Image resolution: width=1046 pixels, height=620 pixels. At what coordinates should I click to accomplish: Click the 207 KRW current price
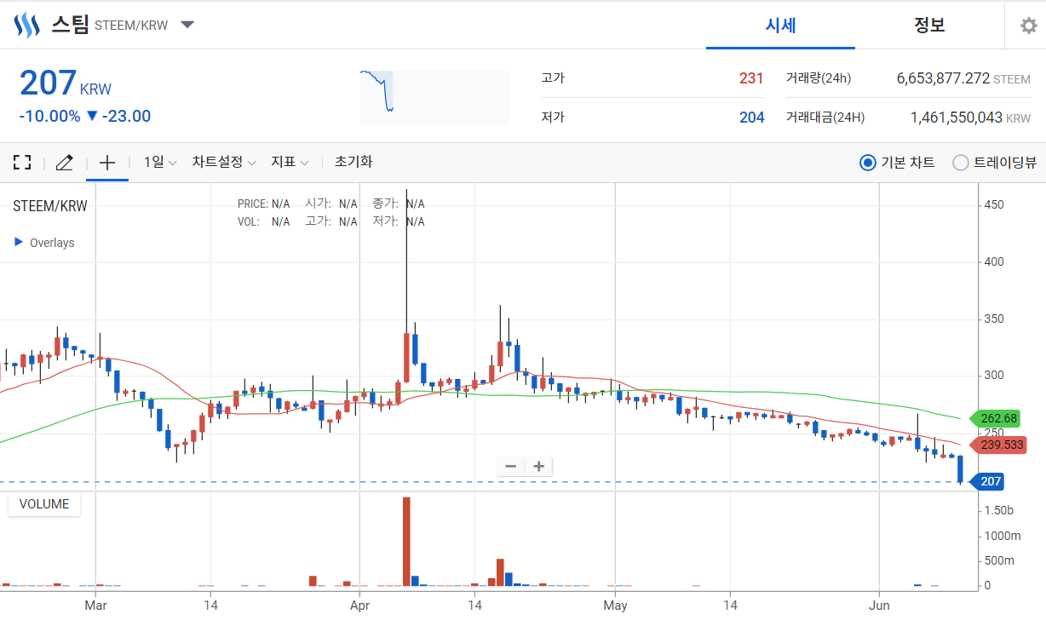tap(66, 83)
